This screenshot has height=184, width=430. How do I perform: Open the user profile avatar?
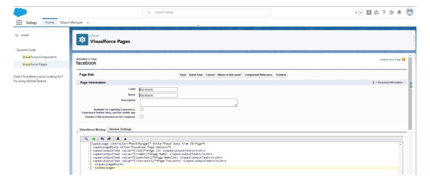tap(410, 12)
